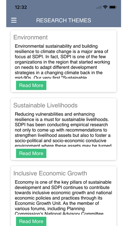Tap the Sustainable Livelihoods description text

[x=63, y=130]
